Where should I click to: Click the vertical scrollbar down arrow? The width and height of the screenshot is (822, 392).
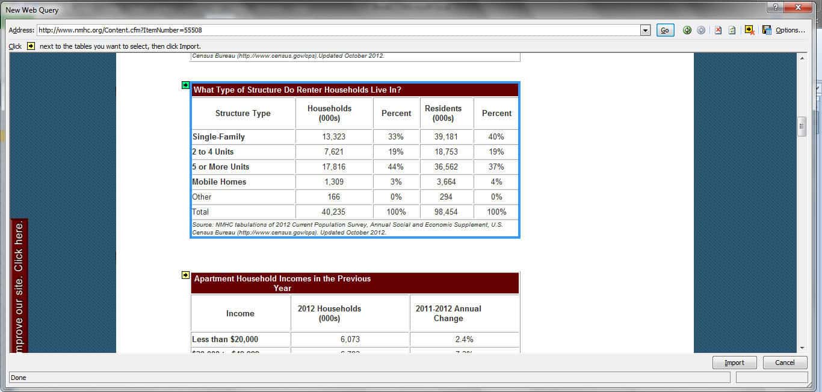802,348
